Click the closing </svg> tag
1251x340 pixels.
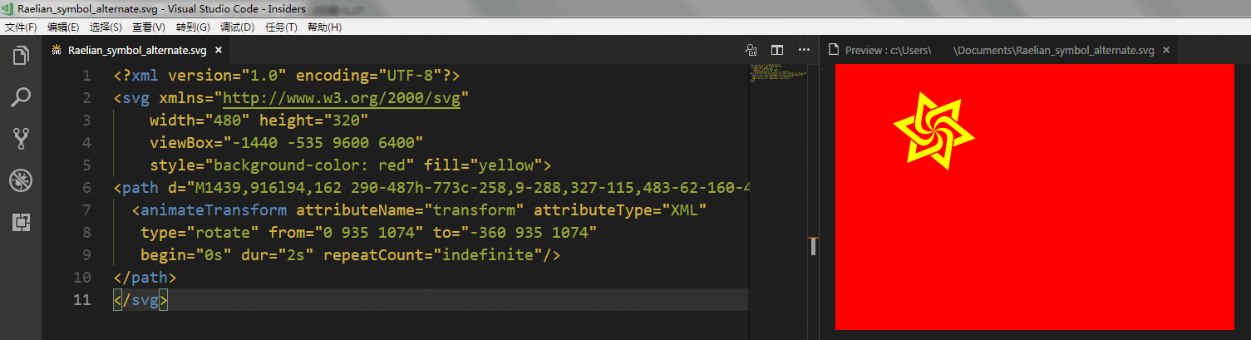[x=140, y=300]
